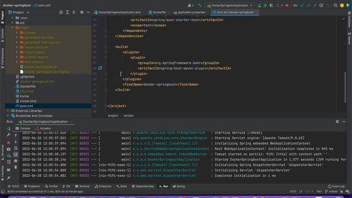
Task: Click red Stop icon in Run panel
Action: tap(9, 143)
